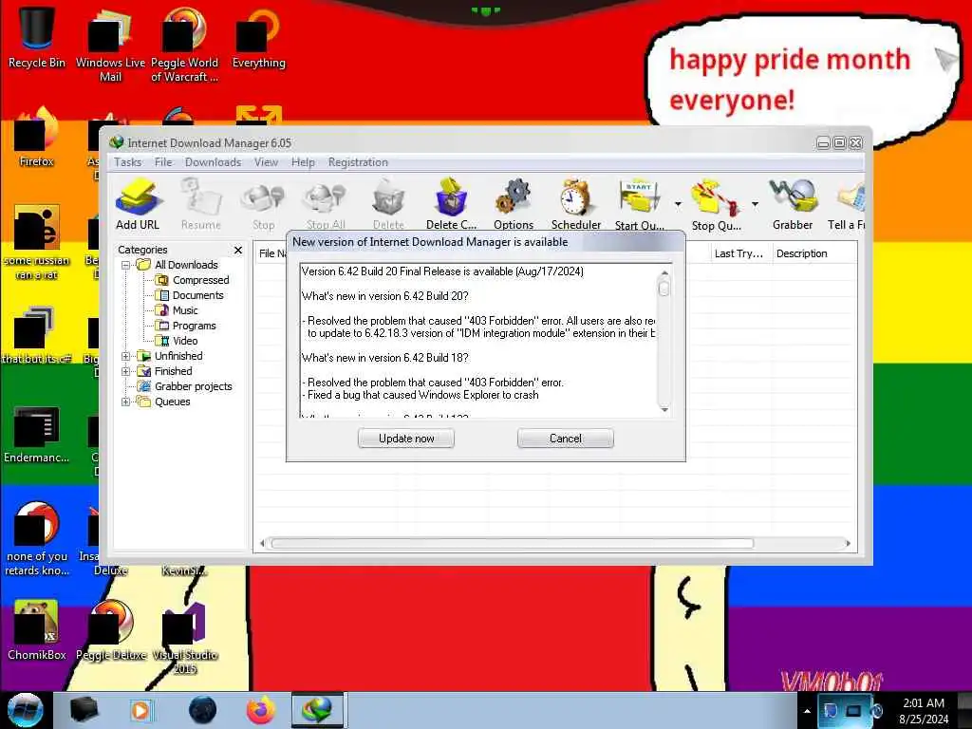Click Firefox icon in taskbar
Screen dimensions: 972x729
[261, 710]
